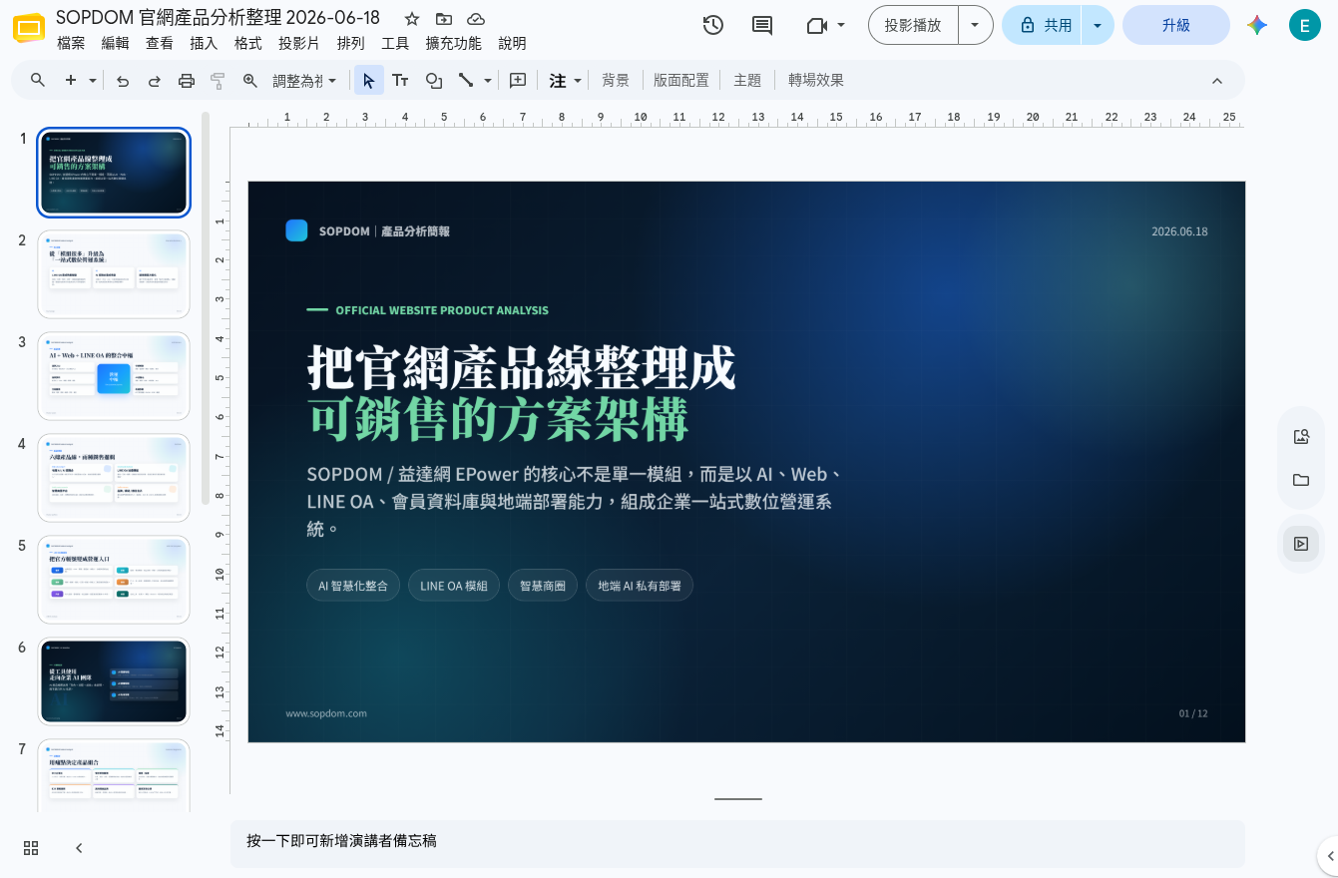Open the Gemini sparkle assistant
This screenshot has width=1338, height=878.
tap(1257, 26)
